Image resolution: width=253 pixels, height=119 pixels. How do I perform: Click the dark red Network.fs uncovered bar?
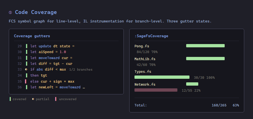tap(156, 90)
